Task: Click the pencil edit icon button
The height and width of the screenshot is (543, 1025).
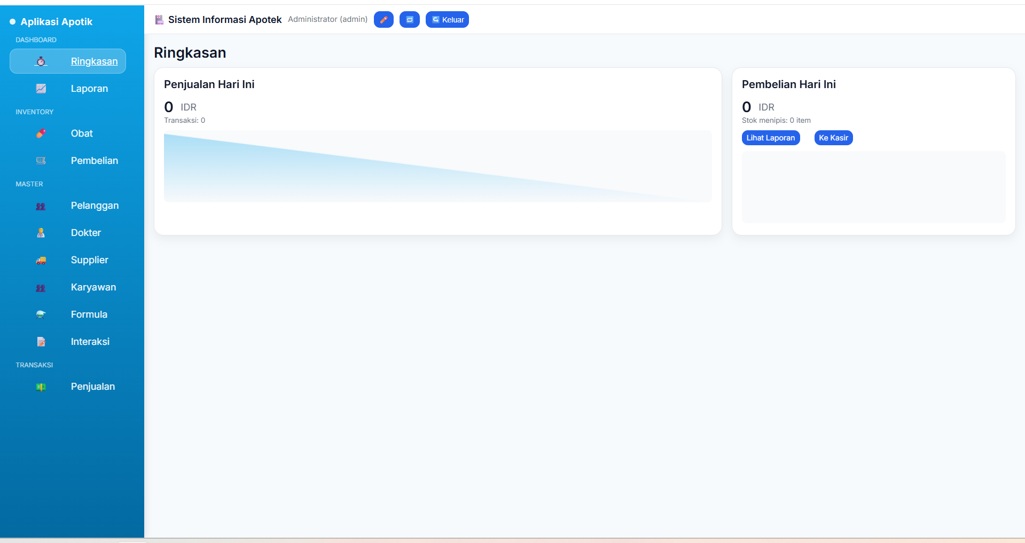Action: 384,20
